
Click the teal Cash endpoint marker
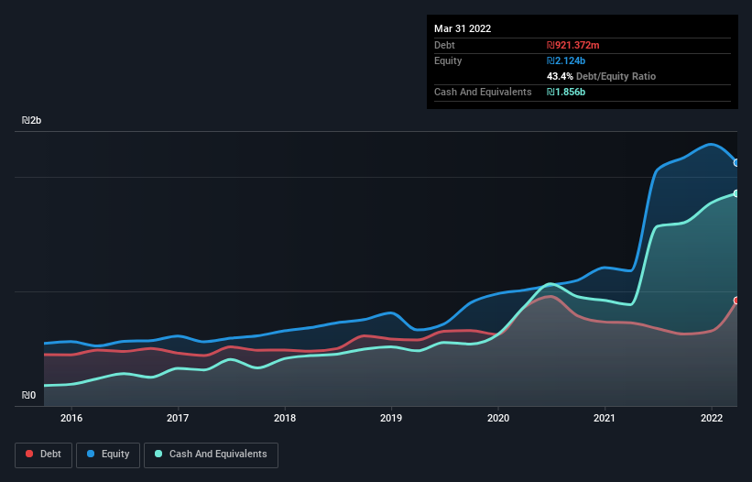(736, 193)
